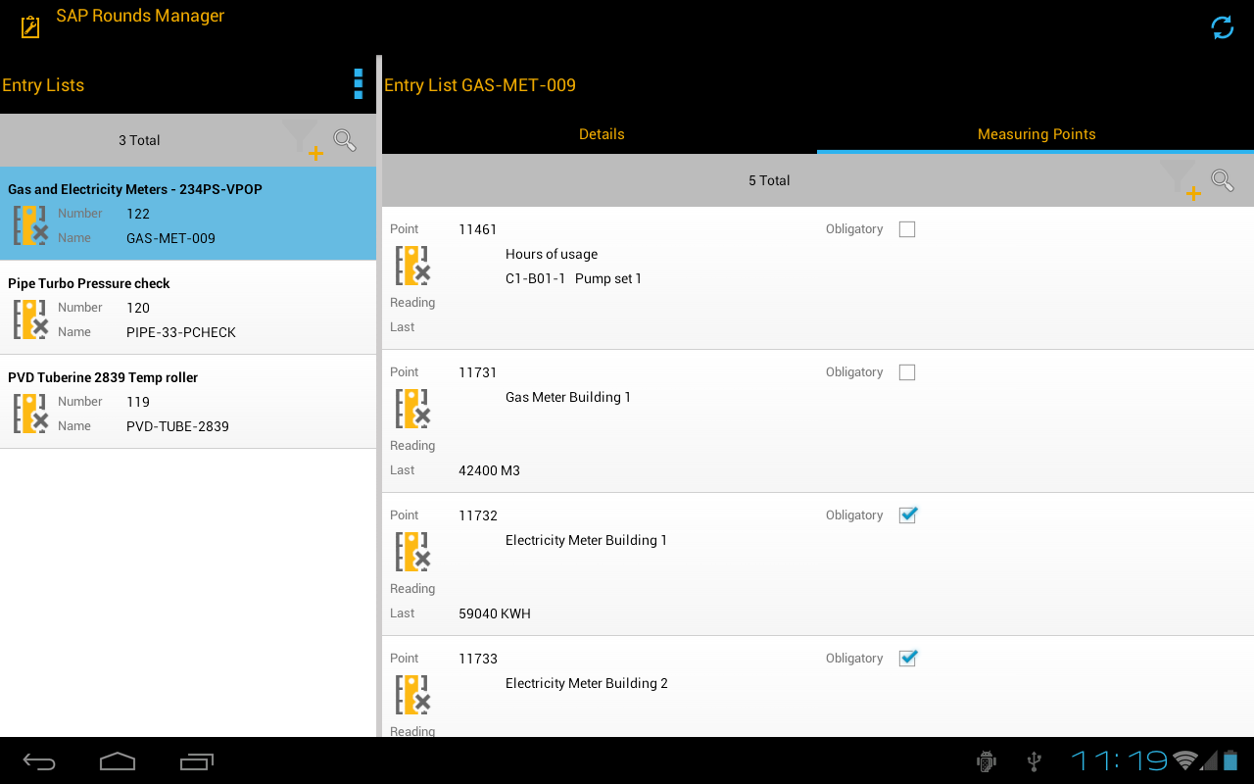This screenshot has height=784, width=1254.
Task: Switch to the Details tab
Action: pyautogui.click(x=600, y=134)
